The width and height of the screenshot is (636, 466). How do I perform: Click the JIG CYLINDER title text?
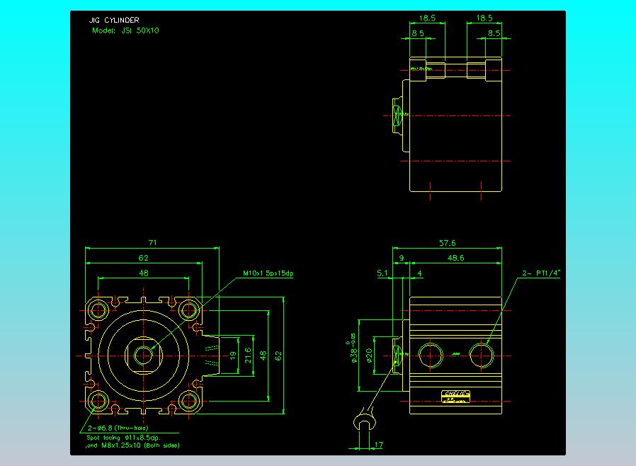(114, 21)
